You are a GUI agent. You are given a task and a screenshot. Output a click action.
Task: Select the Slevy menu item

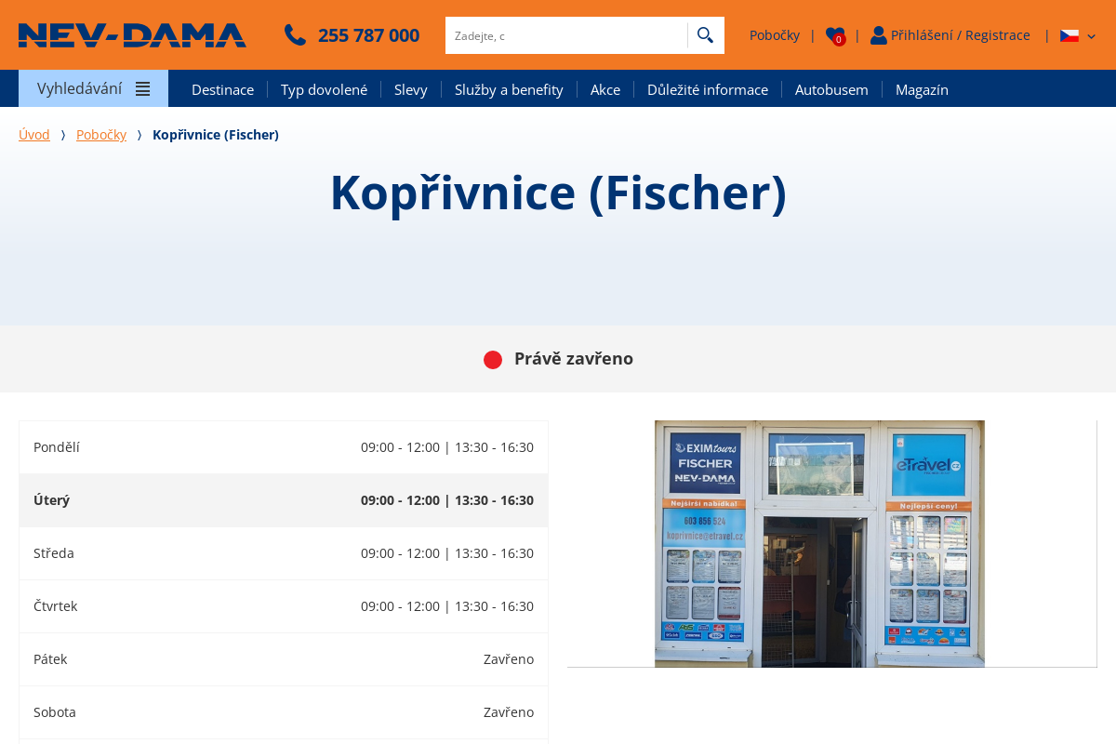point(410,89)
